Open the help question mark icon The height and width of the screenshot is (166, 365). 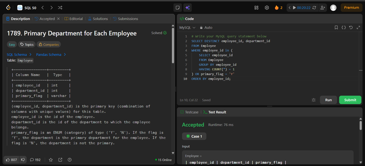[x=70, y=160]
